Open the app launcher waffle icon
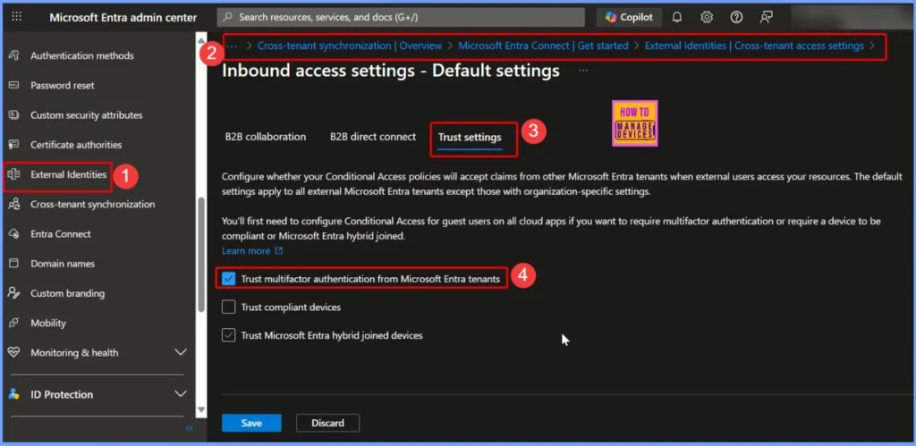Viewport: 916px width, 446px height. point(17,17)
